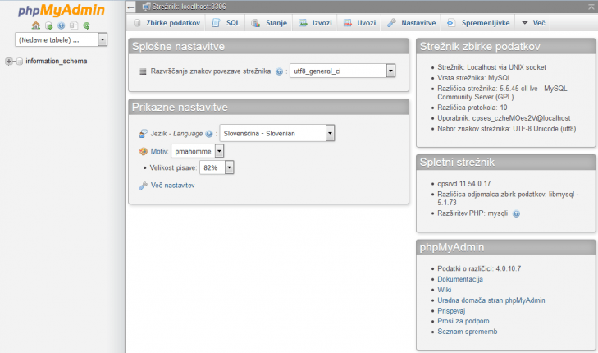Click the documentation page icon in sidebar
This screenshot has height=353, width=598.
click(74, 25)
